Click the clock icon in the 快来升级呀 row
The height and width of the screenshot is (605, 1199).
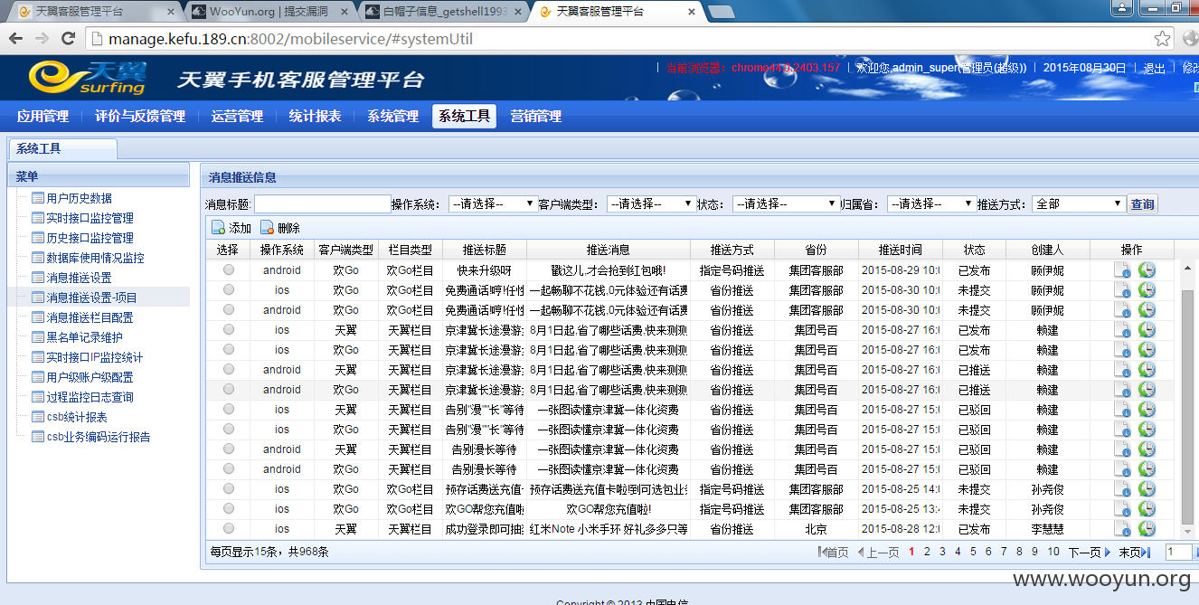point(1147,269)
